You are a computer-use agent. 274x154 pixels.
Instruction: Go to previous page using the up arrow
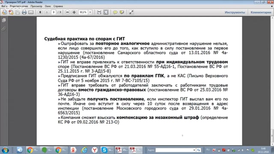click(40, 12)
